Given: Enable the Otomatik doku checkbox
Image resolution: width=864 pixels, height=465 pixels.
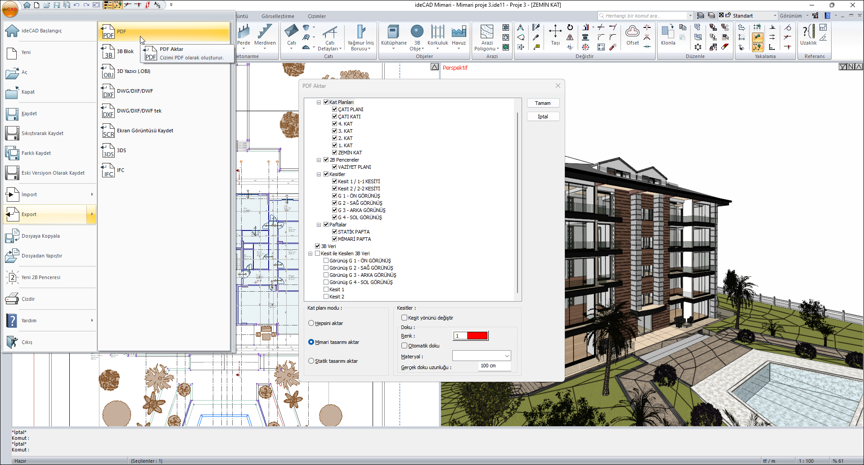Looking at the screenshot, I should tap(404, 346).
